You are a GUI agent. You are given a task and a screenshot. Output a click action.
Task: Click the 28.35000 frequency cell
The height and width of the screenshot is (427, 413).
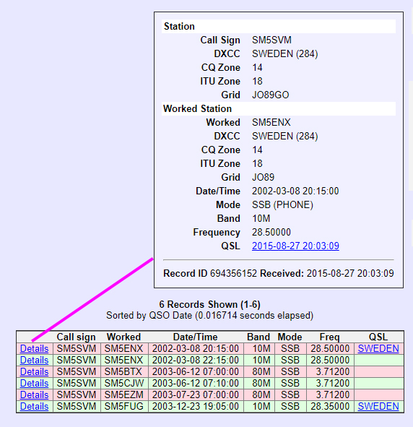(x=330, y=406)
